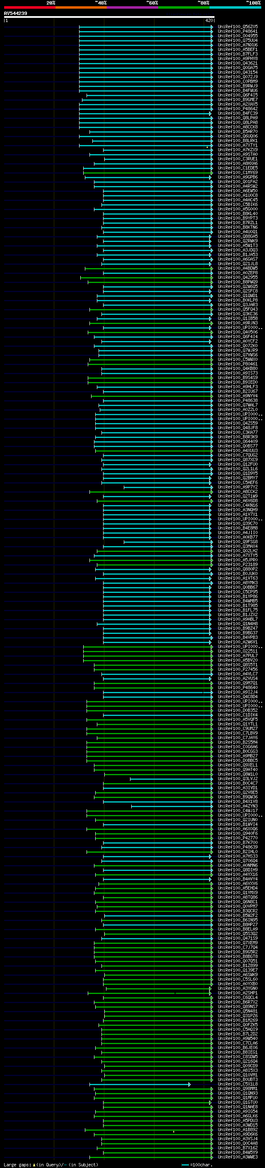
Task: Select the UniRef100_Q6UQ06 label
Action: 237,136
